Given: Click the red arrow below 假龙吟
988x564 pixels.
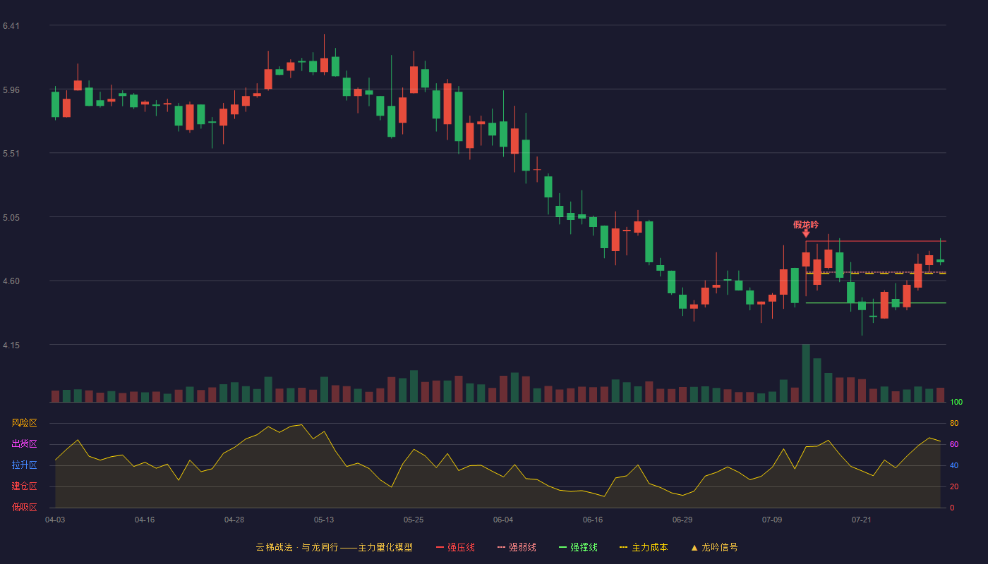Looking at the screenshot, I should click(x=806, y=233).
